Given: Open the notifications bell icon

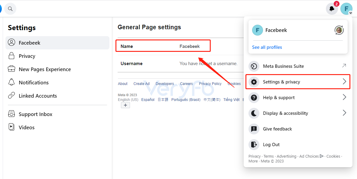Looking at the screenshot, I should pos(332,9).
